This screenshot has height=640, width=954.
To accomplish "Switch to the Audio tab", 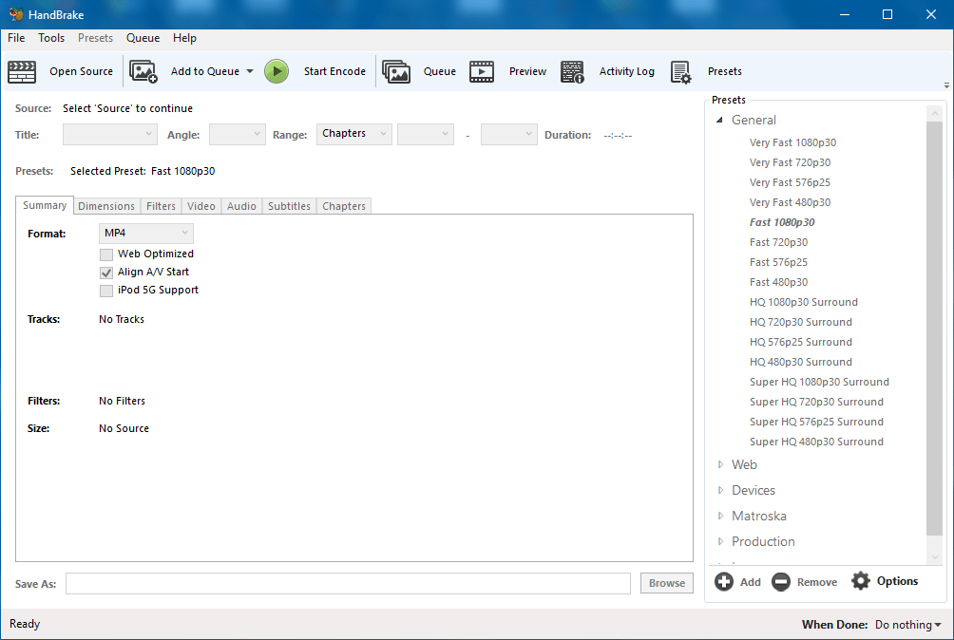I will (241, 206).
